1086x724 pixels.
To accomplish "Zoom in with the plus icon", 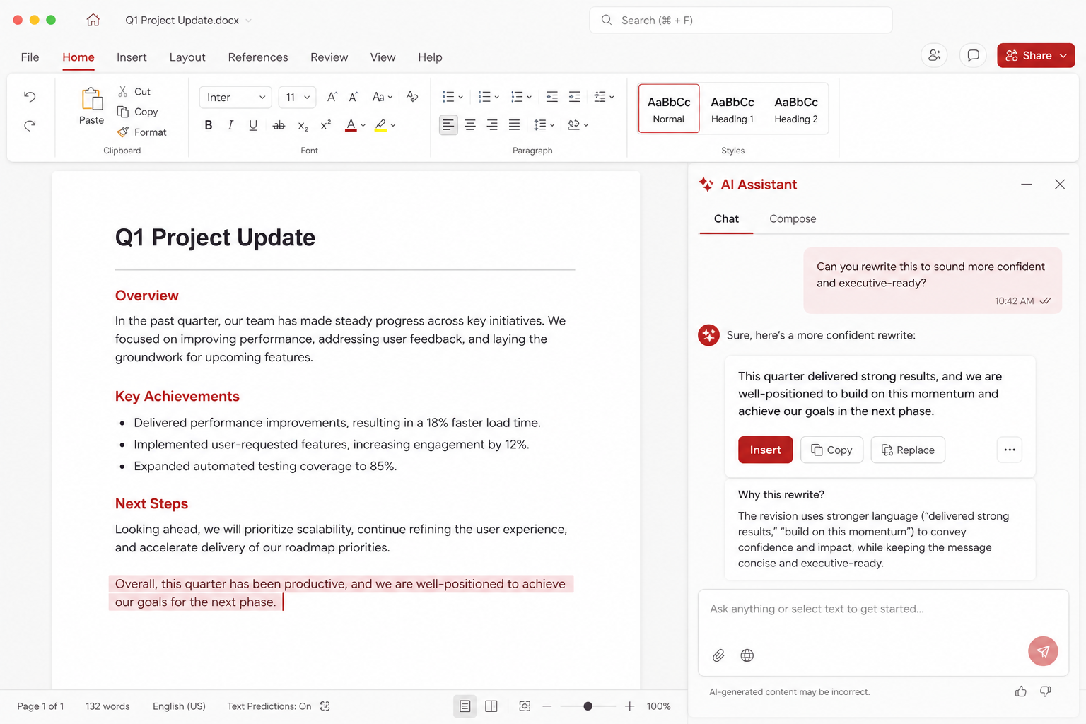I will point(629,706).
